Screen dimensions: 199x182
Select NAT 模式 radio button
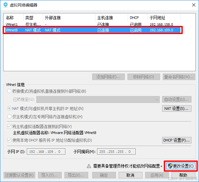9,108
